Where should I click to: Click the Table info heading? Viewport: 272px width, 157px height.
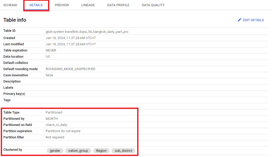15,20
